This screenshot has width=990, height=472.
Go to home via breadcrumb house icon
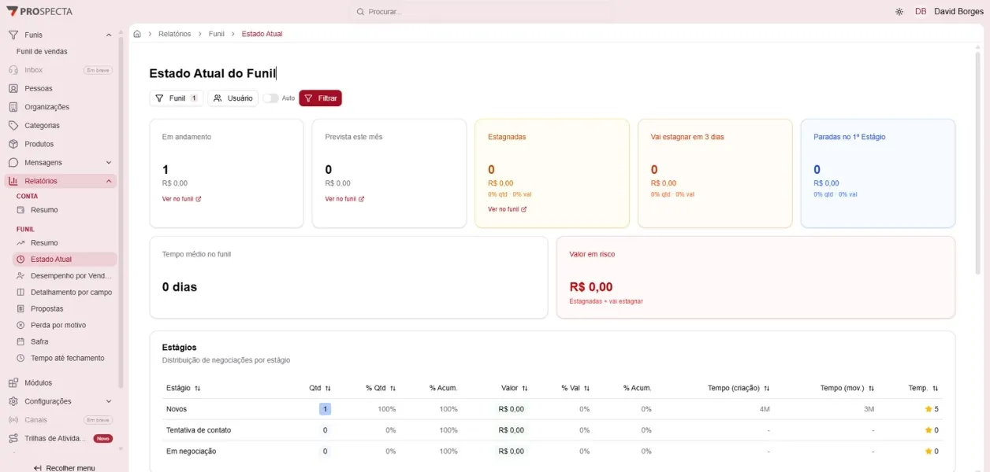click(137, 34)
